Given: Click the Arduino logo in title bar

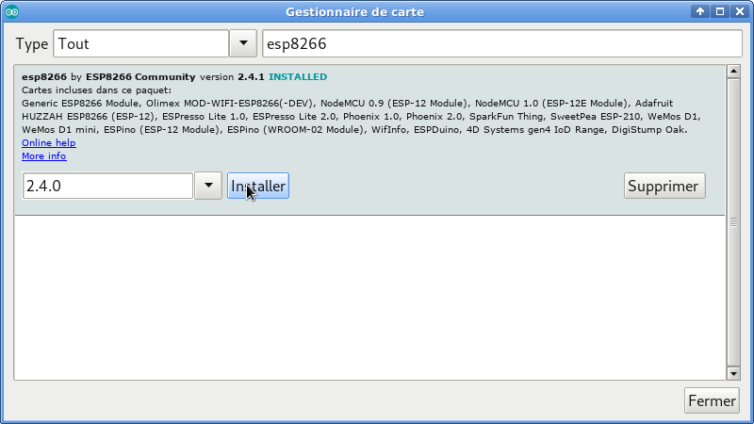Looking at the screenshot, I should click(12, 12).
